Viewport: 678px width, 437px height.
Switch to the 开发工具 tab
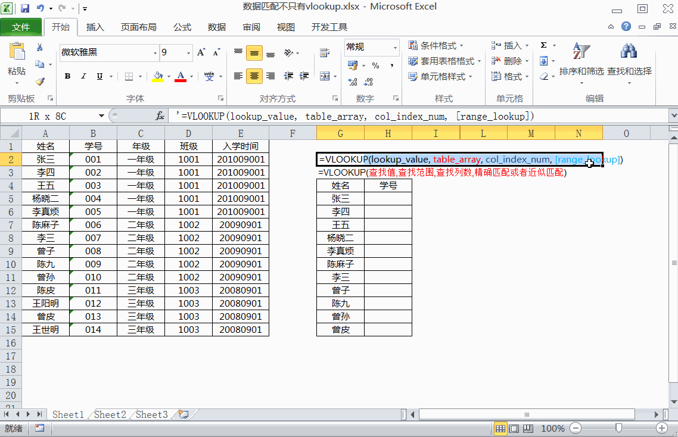coord(329,27)
